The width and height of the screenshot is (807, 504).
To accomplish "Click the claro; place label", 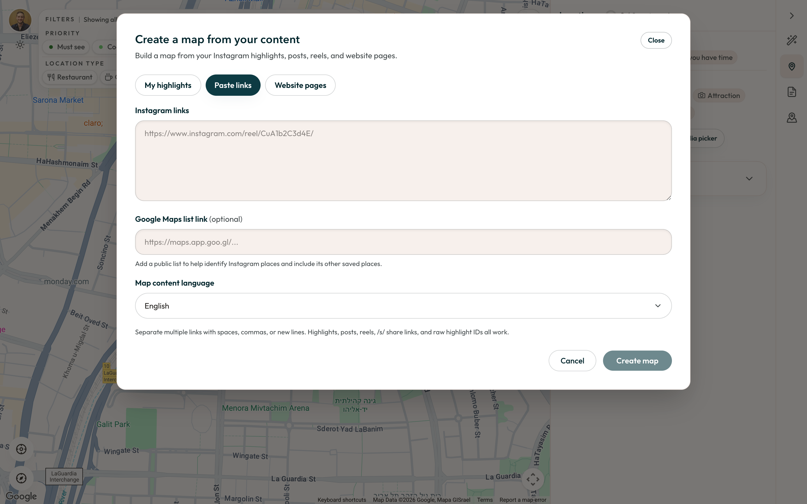I will pyautogui.click(x=93, y=123).
